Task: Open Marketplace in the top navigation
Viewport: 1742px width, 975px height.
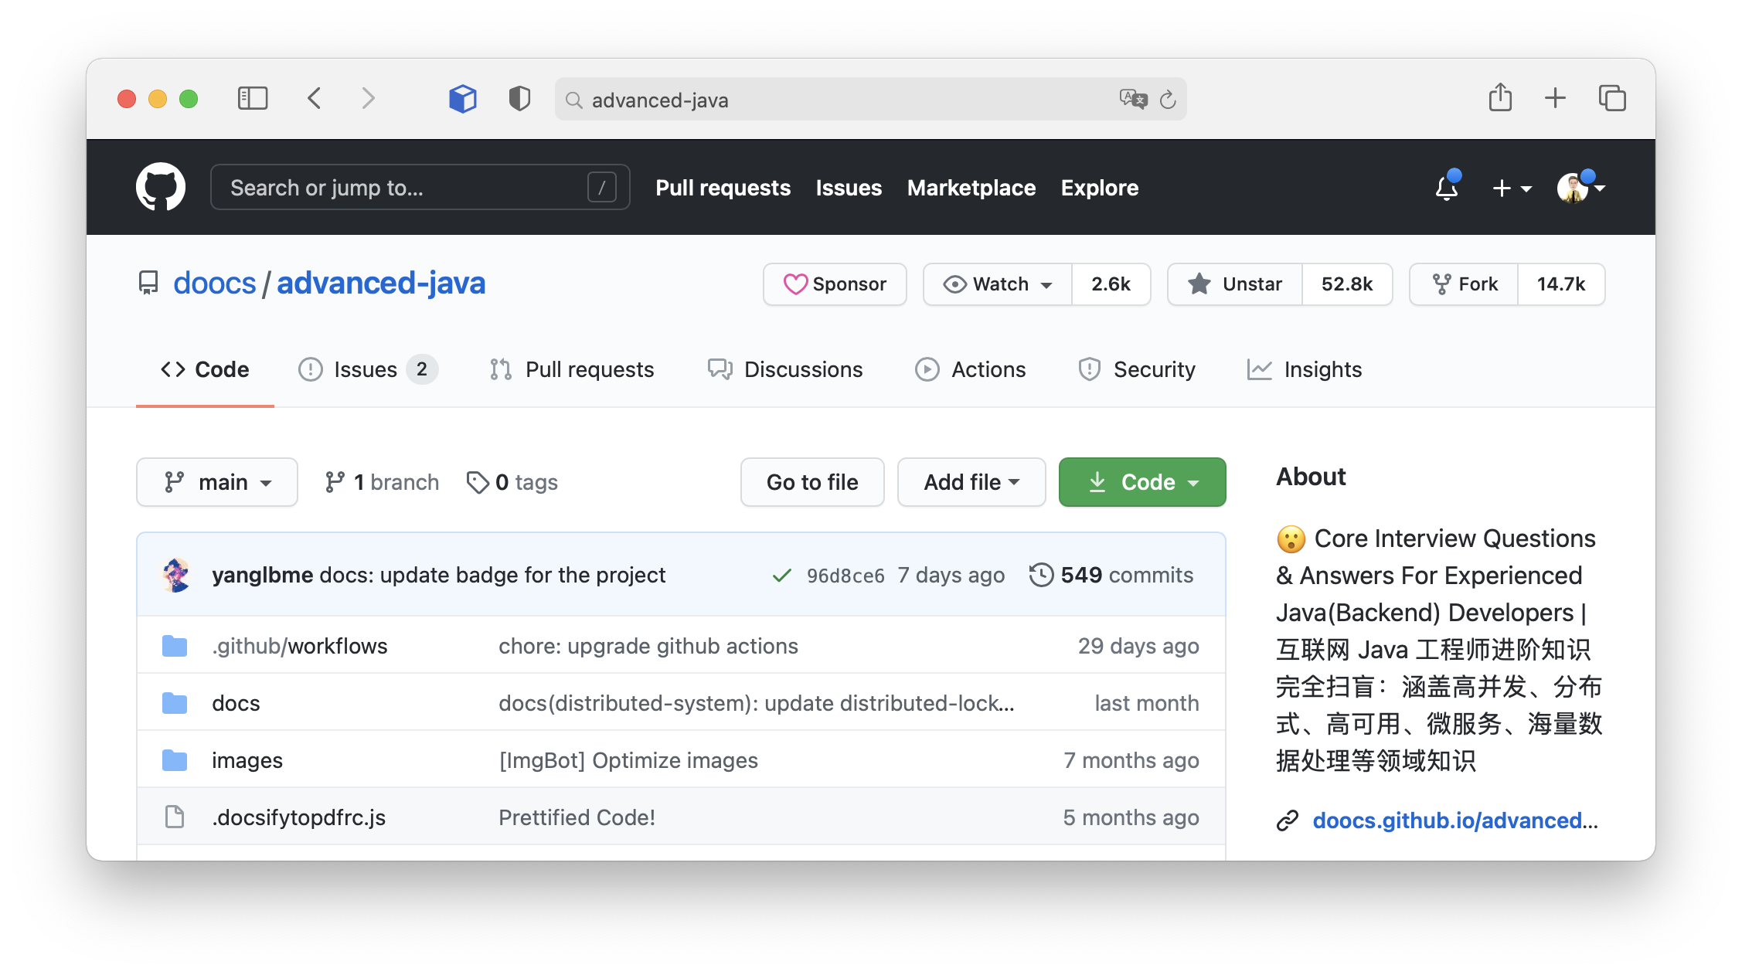Action: 971,188
